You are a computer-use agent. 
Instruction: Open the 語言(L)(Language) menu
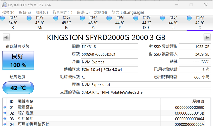pos(128,12)
